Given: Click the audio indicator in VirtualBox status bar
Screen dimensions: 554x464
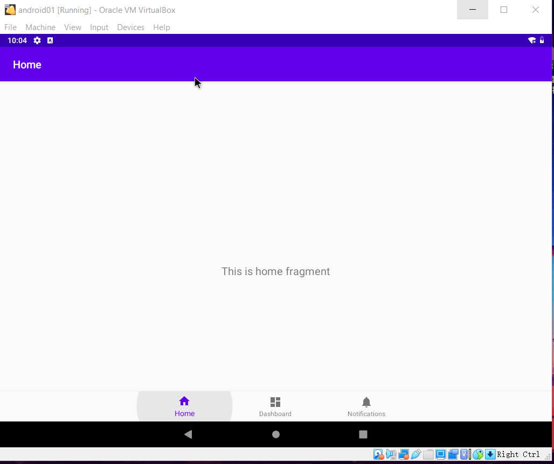Looking at the screenshot, I should [x=391, y=454].
